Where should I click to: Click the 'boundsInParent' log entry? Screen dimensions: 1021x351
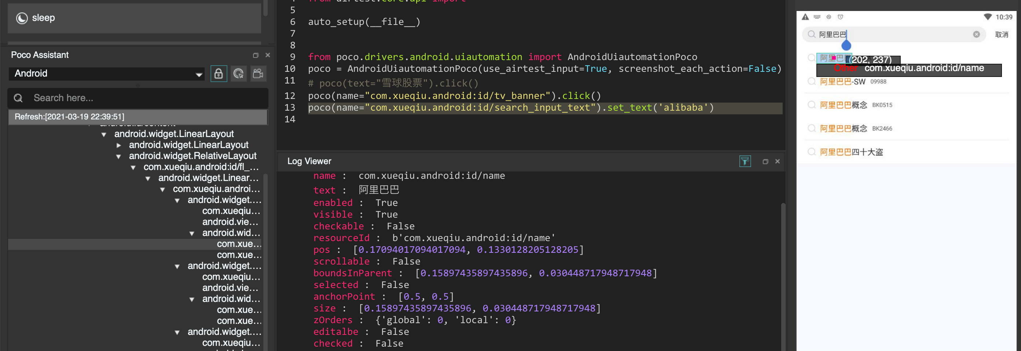pos(485,273)
